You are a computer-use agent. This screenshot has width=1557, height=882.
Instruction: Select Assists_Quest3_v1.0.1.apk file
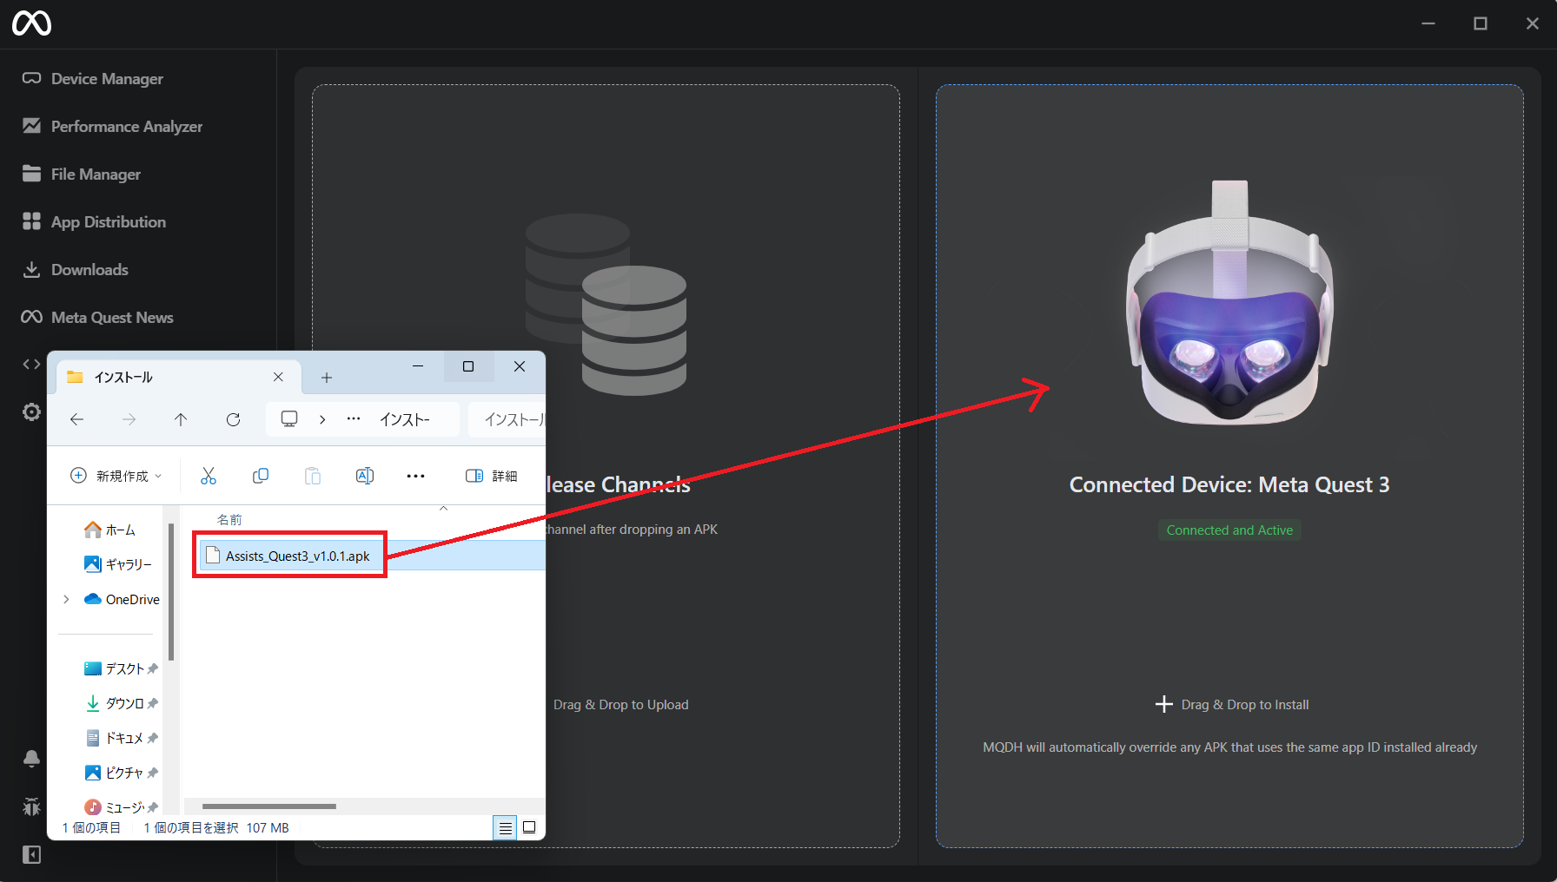(x=297, y=556)
